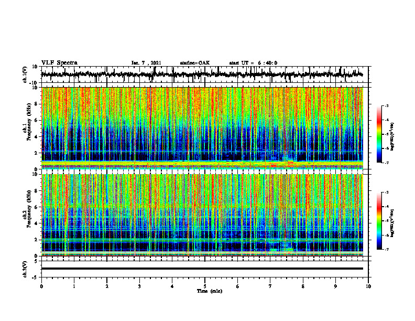The height and width of the screenshot is (321, 415).
Task: Select the log(PSD) label beside the upper color bar
Action: click(x=392, y=136)
